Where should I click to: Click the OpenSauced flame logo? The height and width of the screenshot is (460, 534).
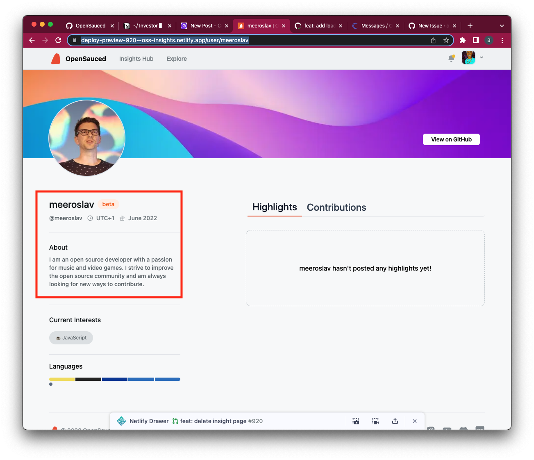tap(56, 59)
